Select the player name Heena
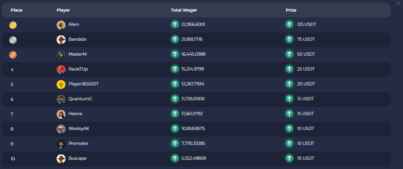 (x=75, y=114)
